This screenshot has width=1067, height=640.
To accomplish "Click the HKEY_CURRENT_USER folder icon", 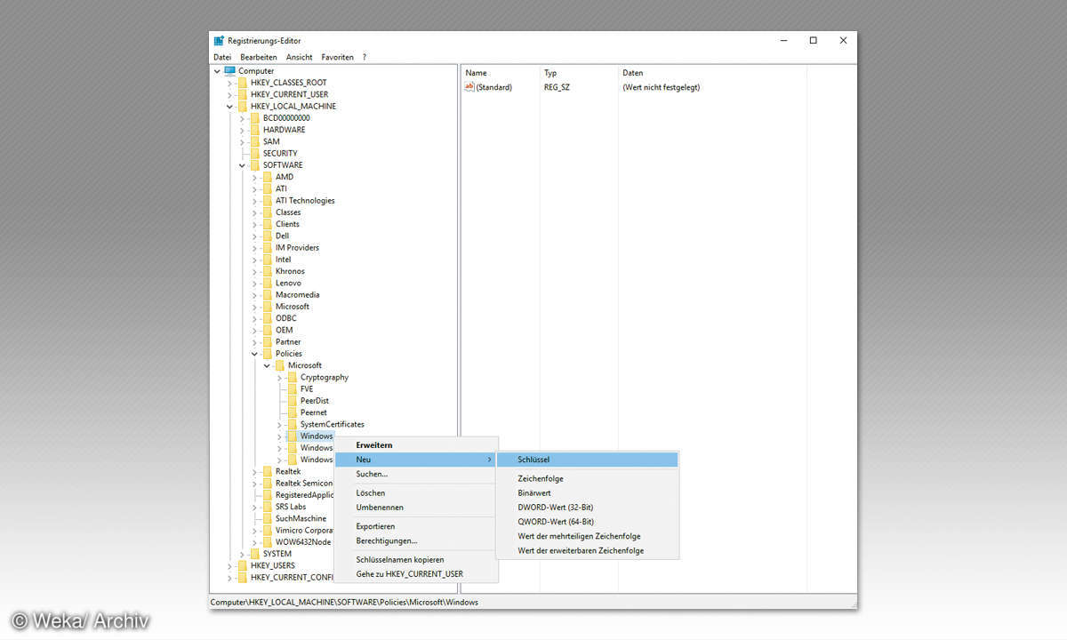I will pyautogui.click(x=242, y=94).
